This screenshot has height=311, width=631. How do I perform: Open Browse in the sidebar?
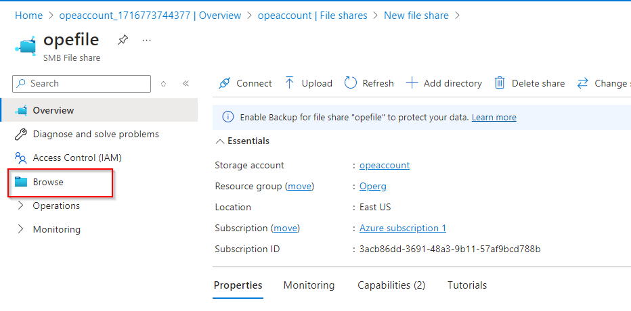click(x=48, y=182)
